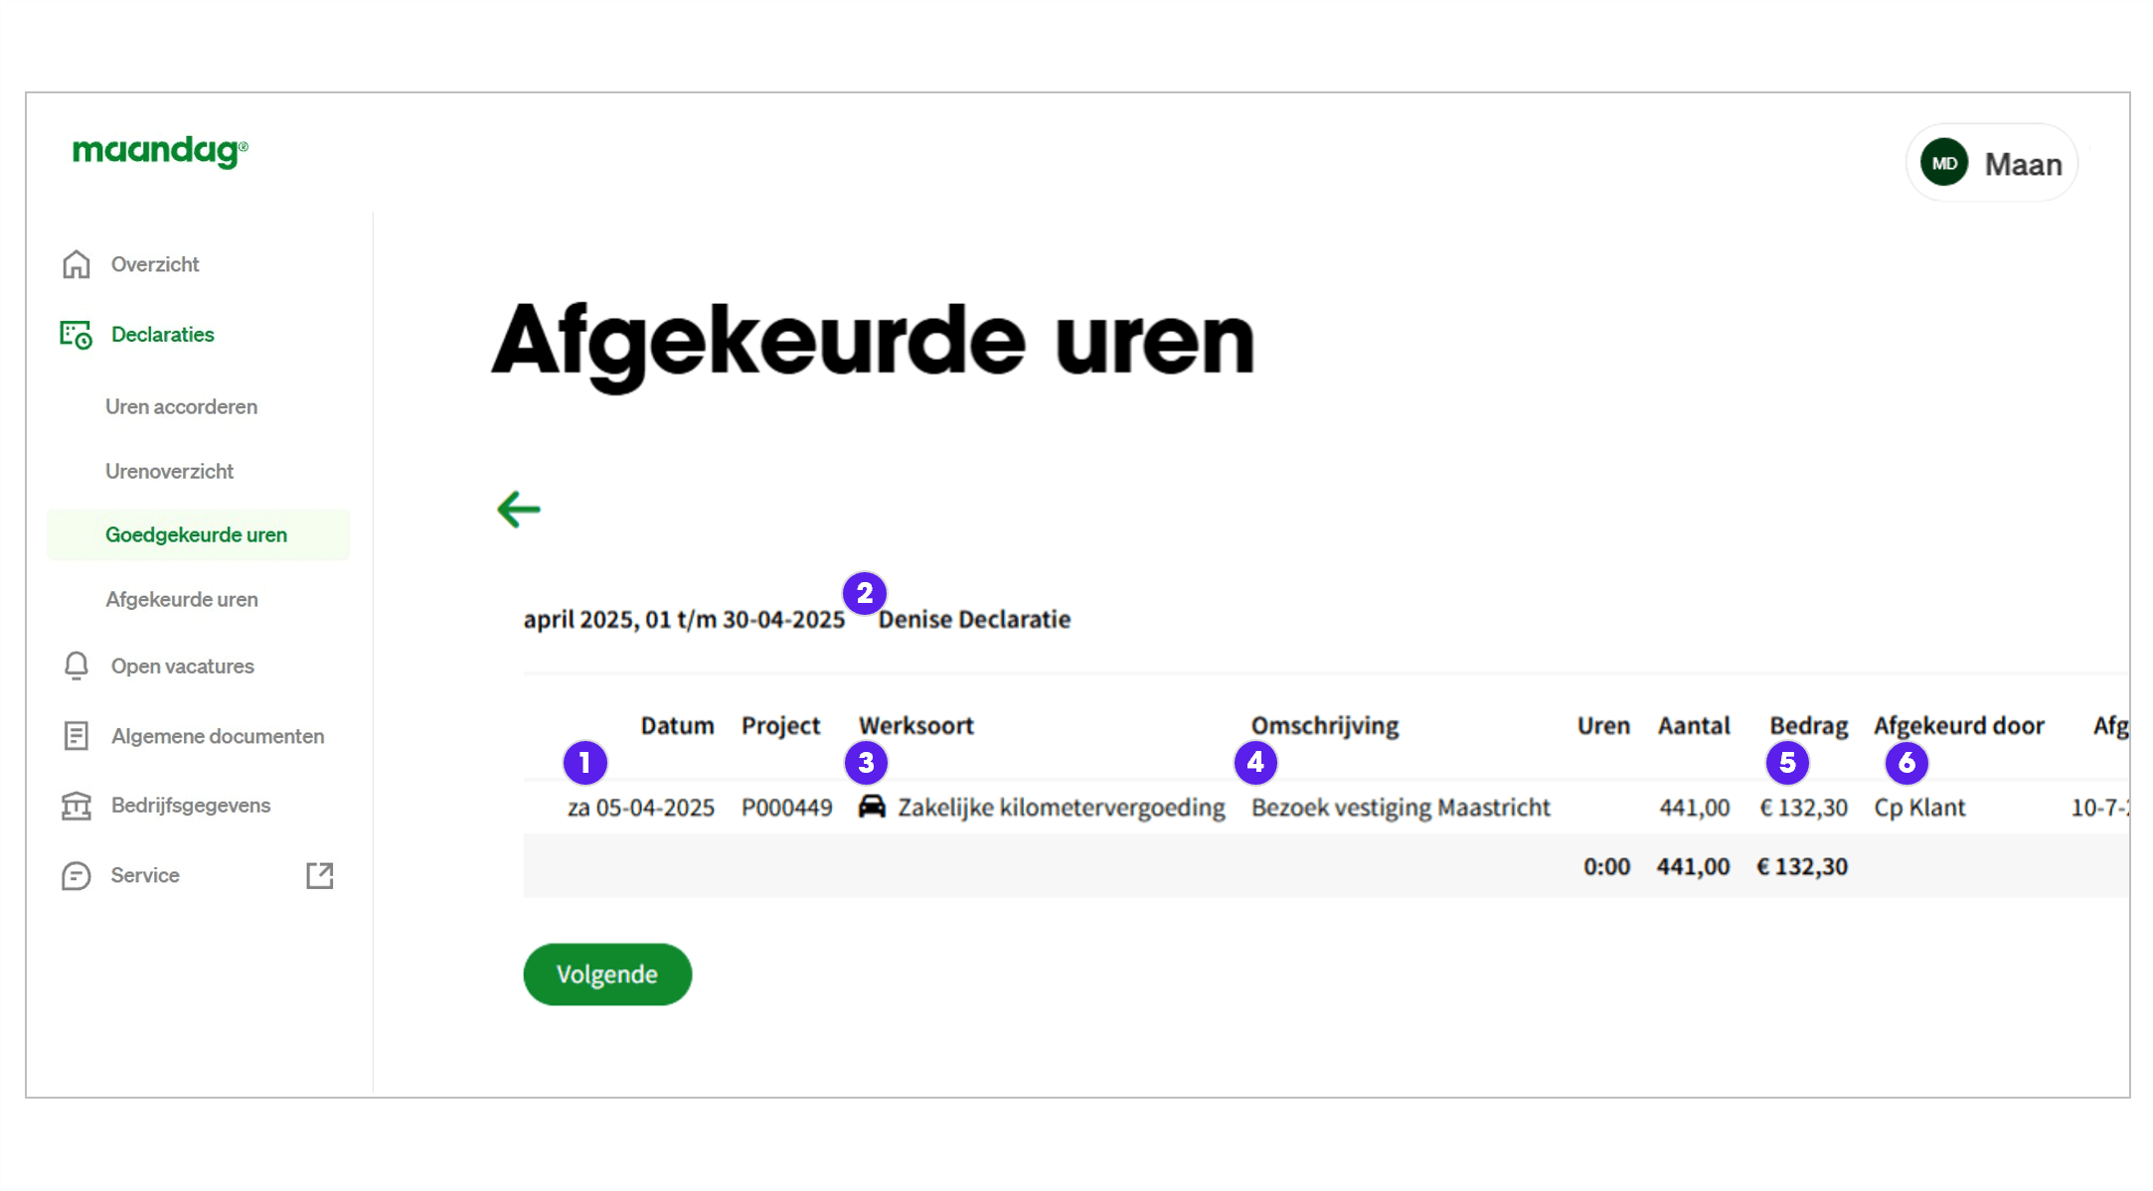Sort the table by Bedrag column
The width and height of the screenshot is (2153, 1191).
pyautogui.click(x=1807, y=725)
